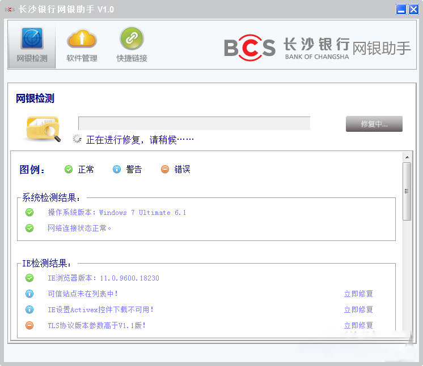Image resolution: width=423 pixels, height=366 pixels.
Task: Open the 网银检测 radar icon tab
Action: [x=32, y=38]
